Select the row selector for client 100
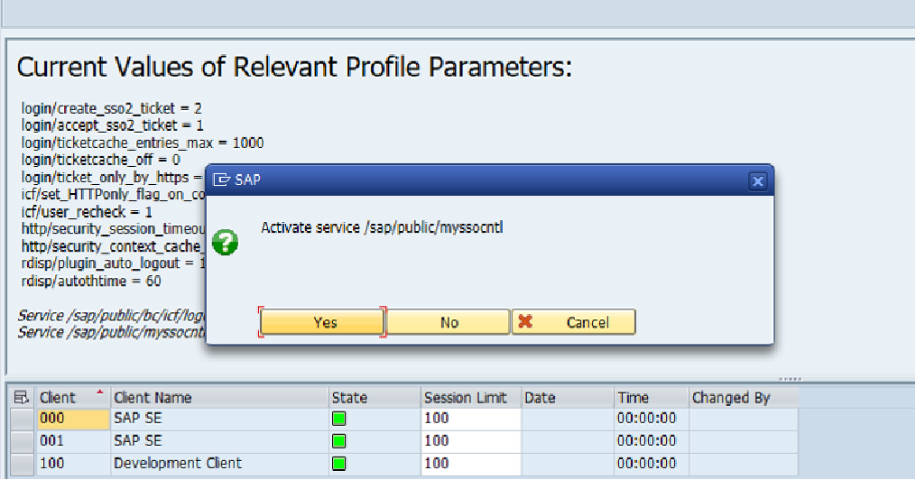The width and height of the screenshot is (916, 480). (x=23, y=464)
